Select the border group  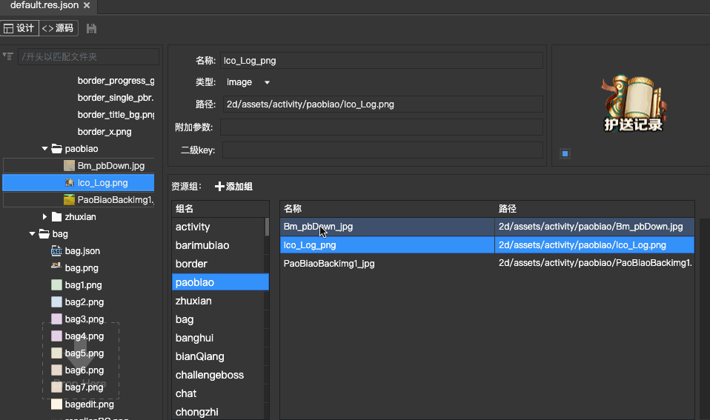218,264
